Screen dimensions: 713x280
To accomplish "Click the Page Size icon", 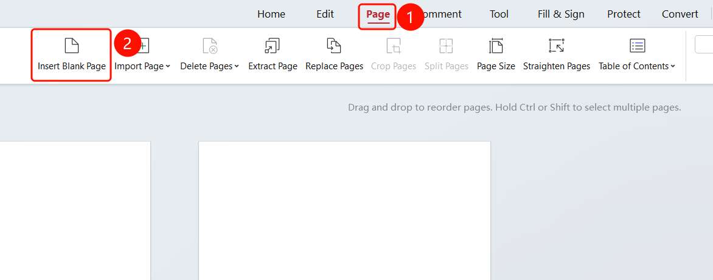I will pyautogui.click(x=496, y=46).
